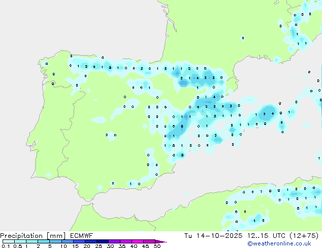Pick the 15 to 20 mm legend swatch

pyautogui.click(x=79, y=241)
